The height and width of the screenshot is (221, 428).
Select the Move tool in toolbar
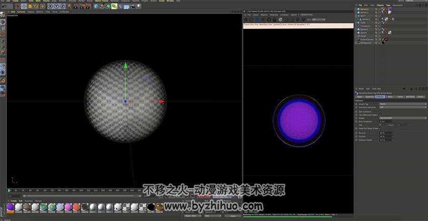point(24,6)
